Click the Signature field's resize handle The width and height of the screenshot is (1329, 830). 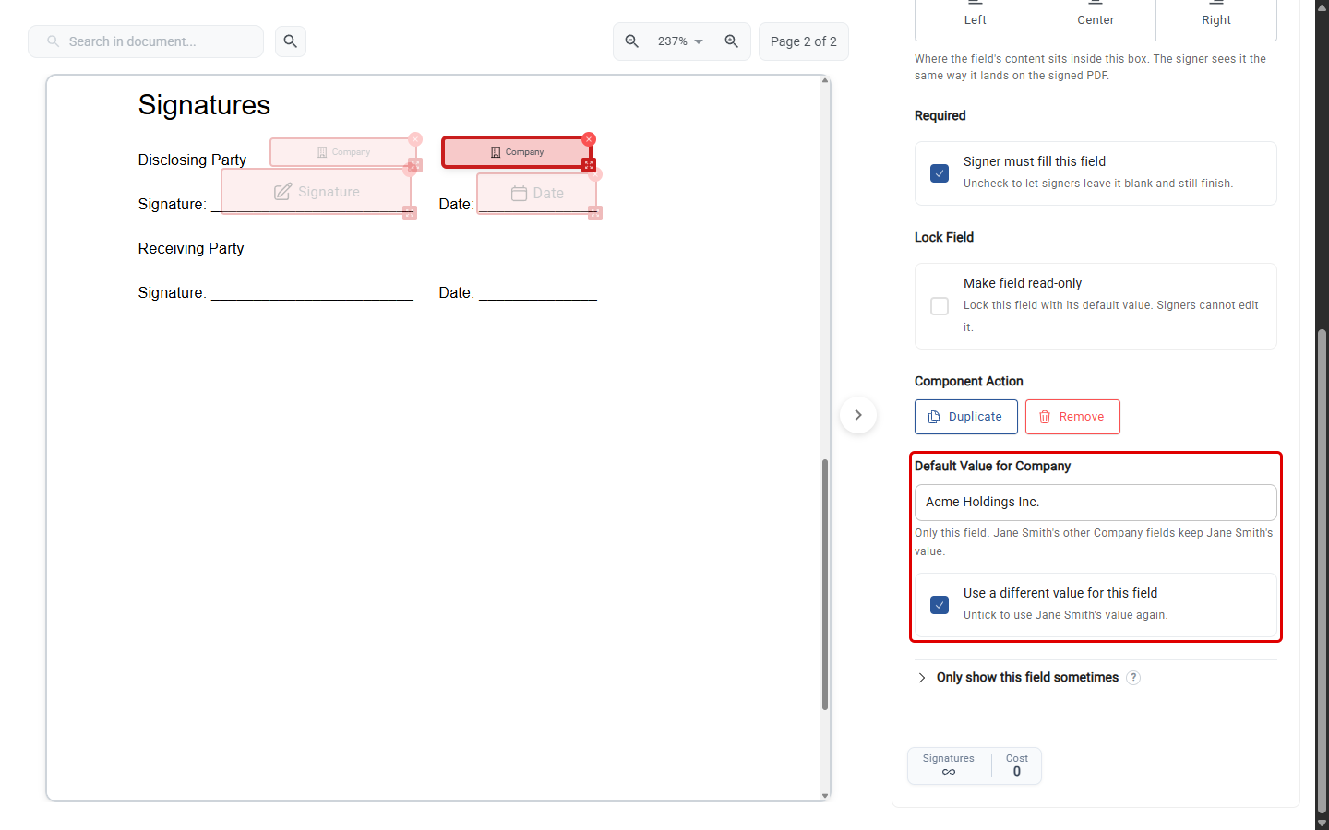[x=410, y=213]
